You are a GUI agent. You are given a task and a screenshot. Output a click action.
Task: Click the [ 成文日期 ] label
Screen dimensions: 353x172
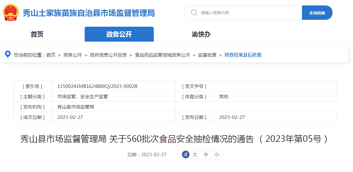point(32,117)
